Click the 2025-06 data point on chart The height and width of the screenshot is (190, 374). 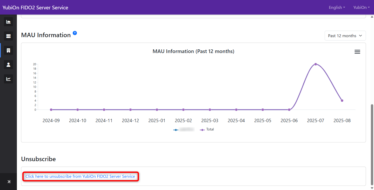pyautogui.click(x=289, y=110)
